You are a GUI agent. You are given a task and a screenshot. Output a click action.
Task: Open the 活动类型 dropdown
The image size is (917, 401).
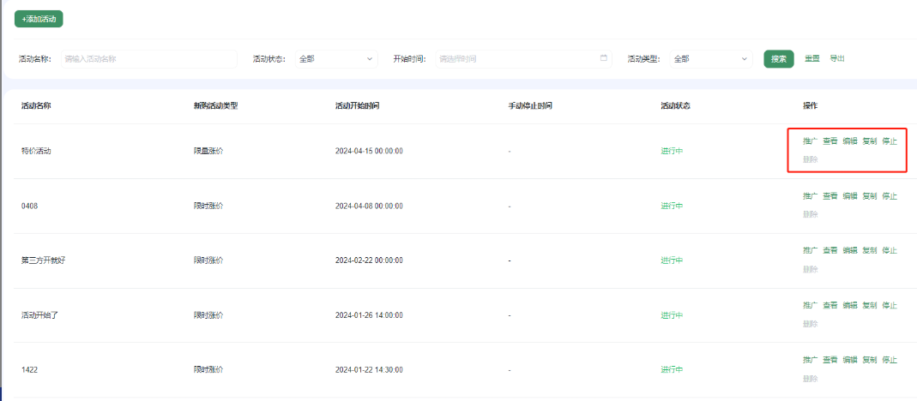[x=710, y=59]
